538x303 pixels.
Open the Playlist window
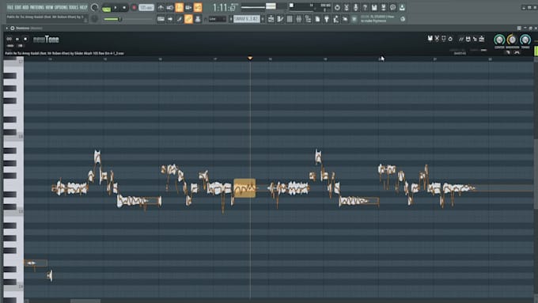(271, 19)
